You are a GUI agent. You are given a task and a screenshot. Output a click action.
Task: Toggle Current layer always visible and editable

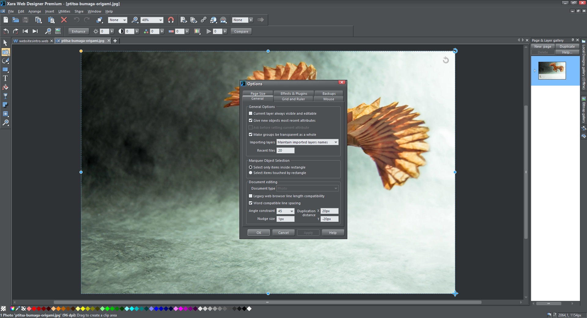[251, 113]
